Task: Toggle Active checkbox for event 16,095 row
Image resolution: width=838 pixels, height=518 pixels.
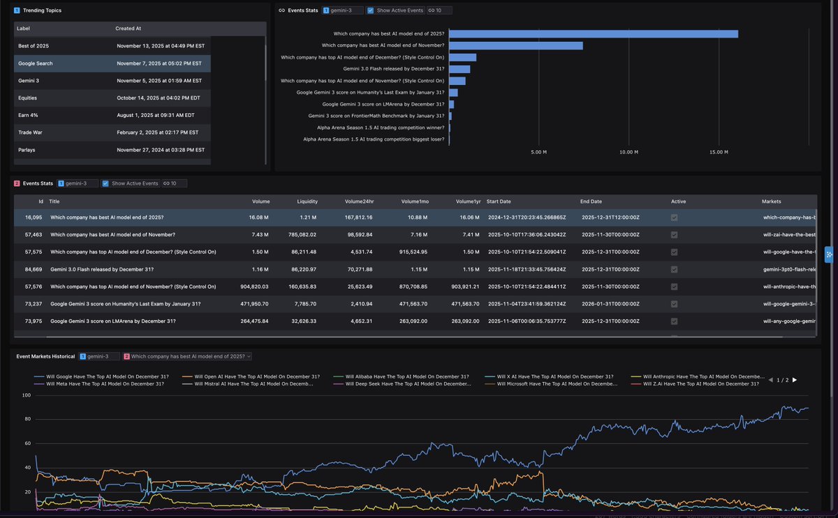Action: tap(674, 218)
